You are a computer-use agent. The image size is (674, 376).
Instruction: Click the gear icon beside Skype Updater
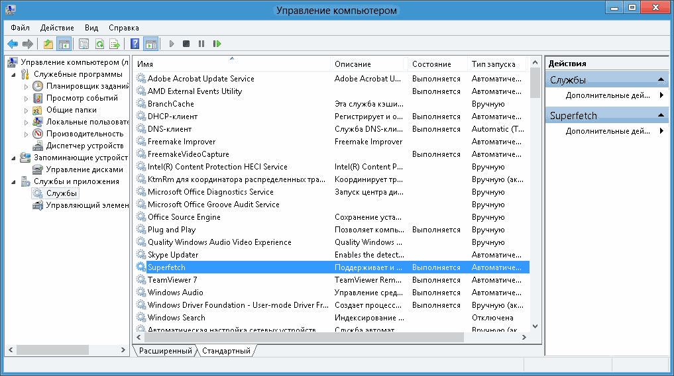[x=140, y=255]
